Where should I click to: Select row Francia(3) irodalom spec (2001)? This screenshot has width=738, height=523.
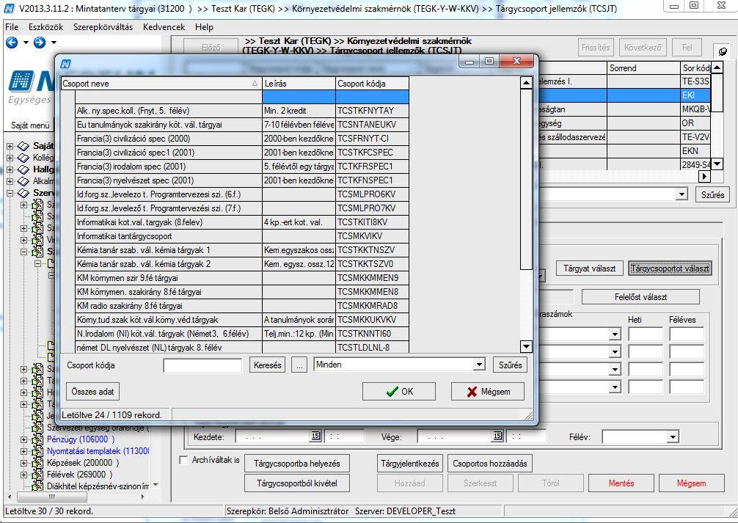[242, 167]
